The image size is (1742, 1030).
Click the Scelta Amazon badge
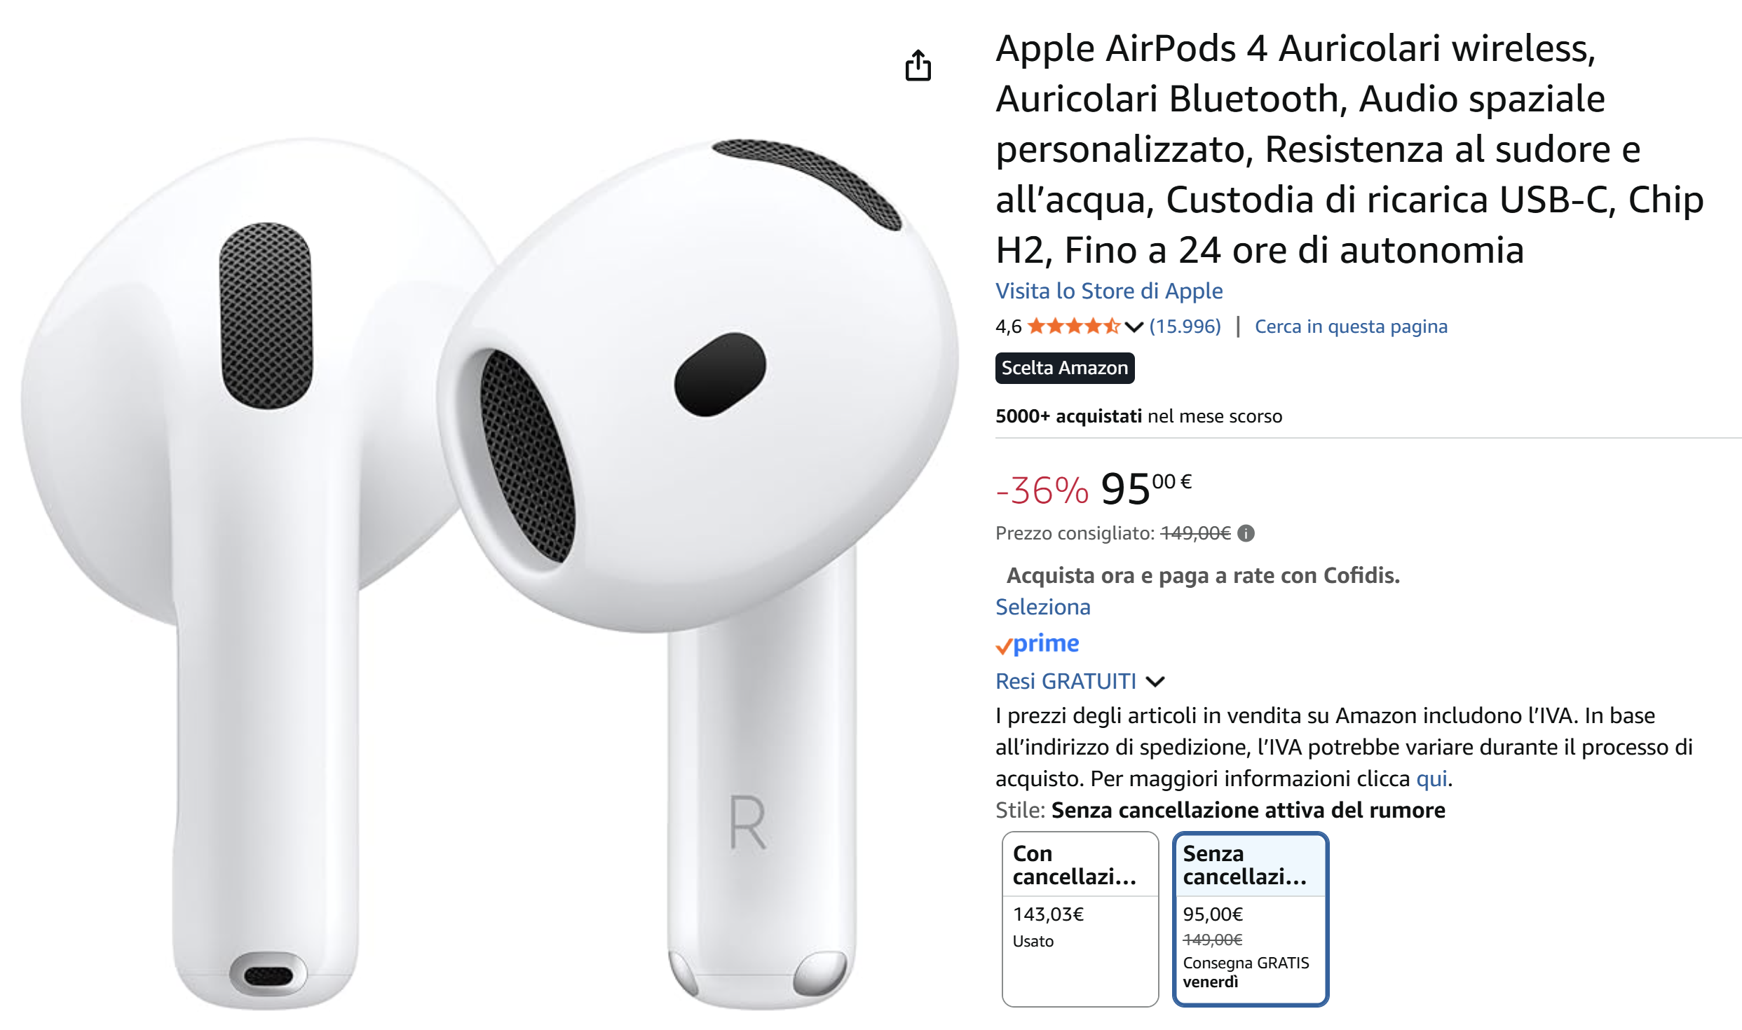point(1064,368)
